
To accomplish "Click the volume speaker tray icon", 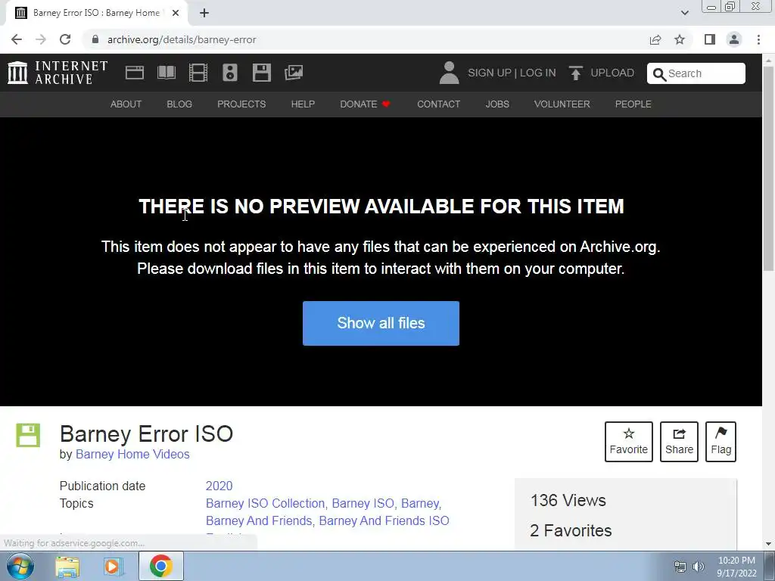I will point(699,567).
